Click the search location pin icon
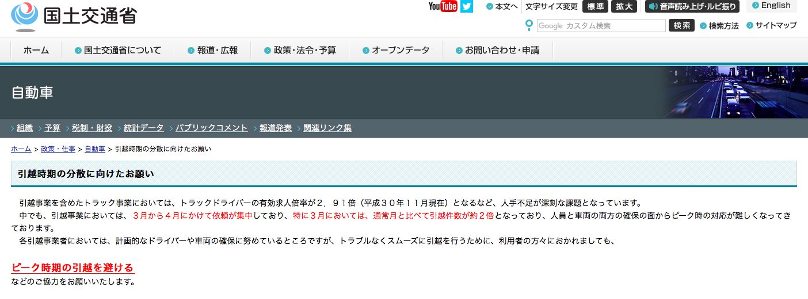This screenshot has height=299, width=808. click(529, 25)
